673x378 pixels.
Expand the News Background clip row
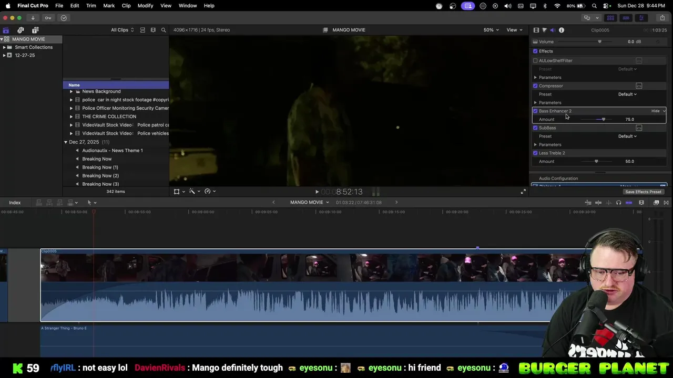point(71,91)
